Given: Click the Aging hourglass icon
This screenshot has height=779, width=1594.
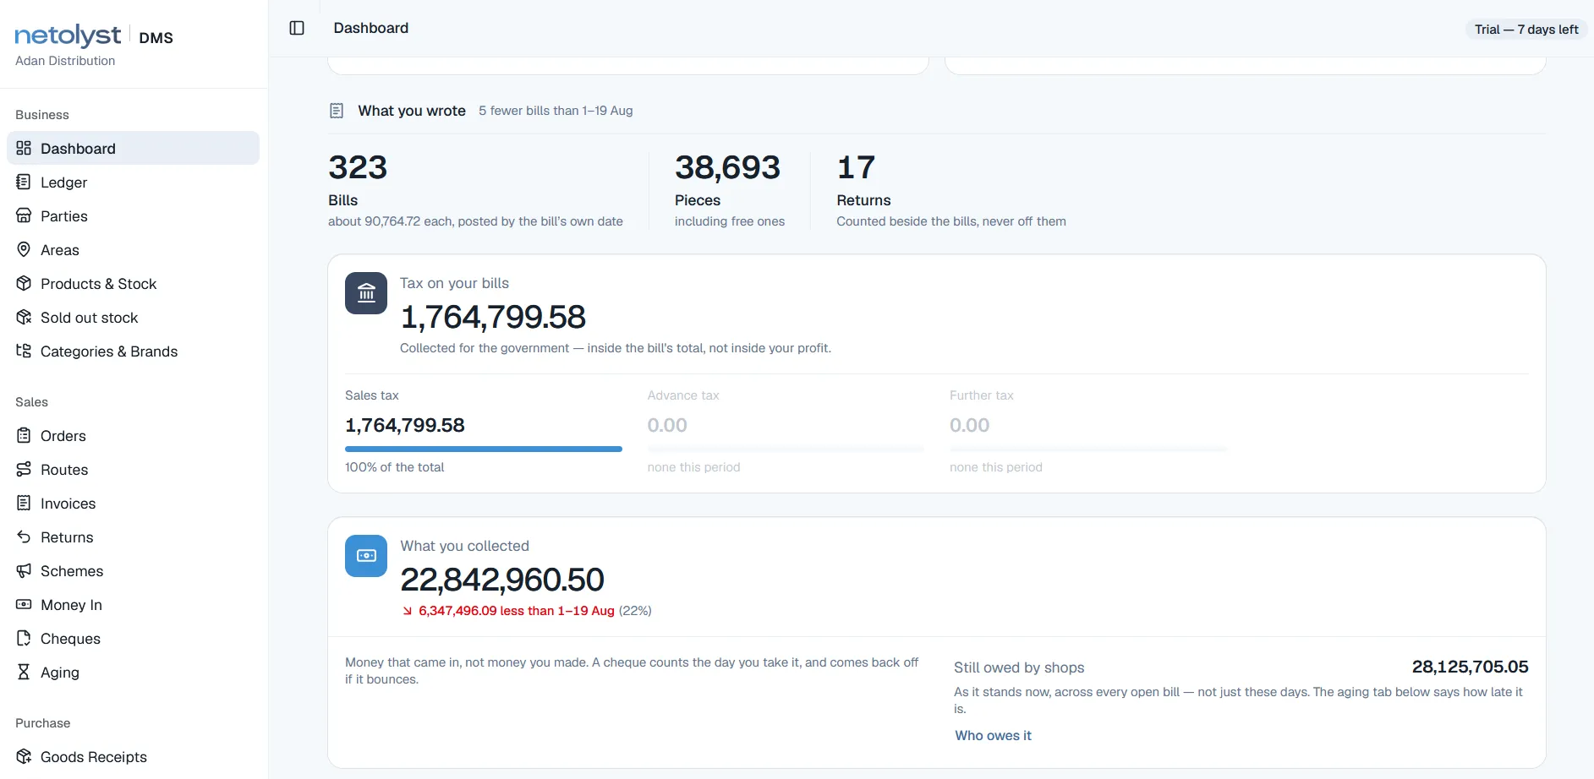Looking at the screenshot, I should click(x=24, y=672).
